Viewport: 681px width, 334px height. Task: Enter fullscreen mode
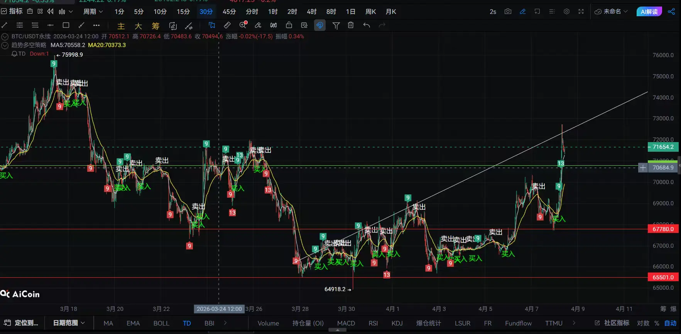581,12
